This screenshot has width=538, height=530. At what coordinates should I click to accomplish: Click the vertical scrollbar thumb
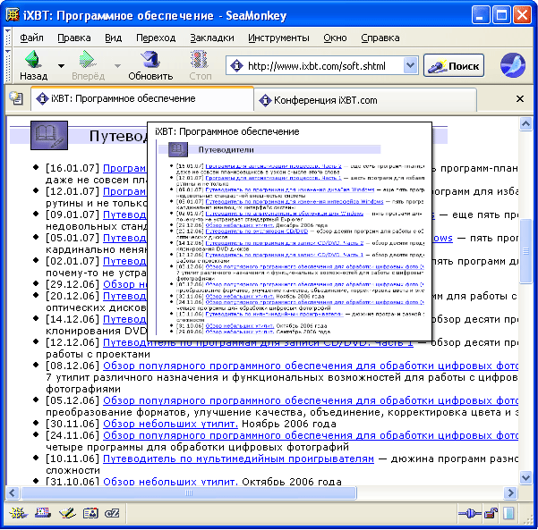[x=525, y=251]
